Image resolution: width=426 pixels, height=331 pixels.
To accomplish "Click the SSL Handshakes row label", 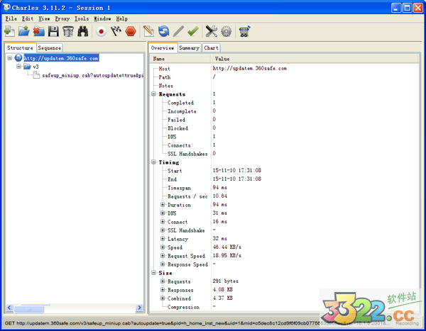I will (x=187, y=154).
